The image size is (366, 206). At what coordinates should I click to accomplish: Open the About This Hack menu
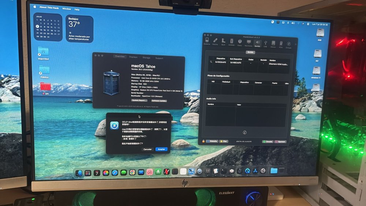pyautogui.click(x=49, y=7)
